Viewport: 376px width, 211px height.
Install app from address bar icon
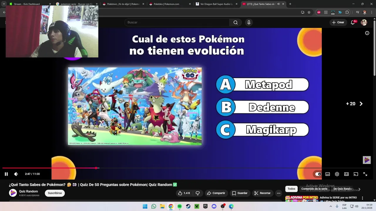coord(303,12)
